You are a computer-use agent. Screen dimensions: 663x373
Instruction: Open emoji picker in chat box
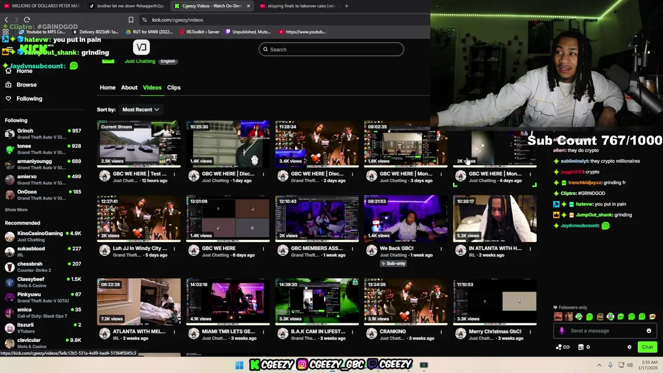tap(648, 331)
